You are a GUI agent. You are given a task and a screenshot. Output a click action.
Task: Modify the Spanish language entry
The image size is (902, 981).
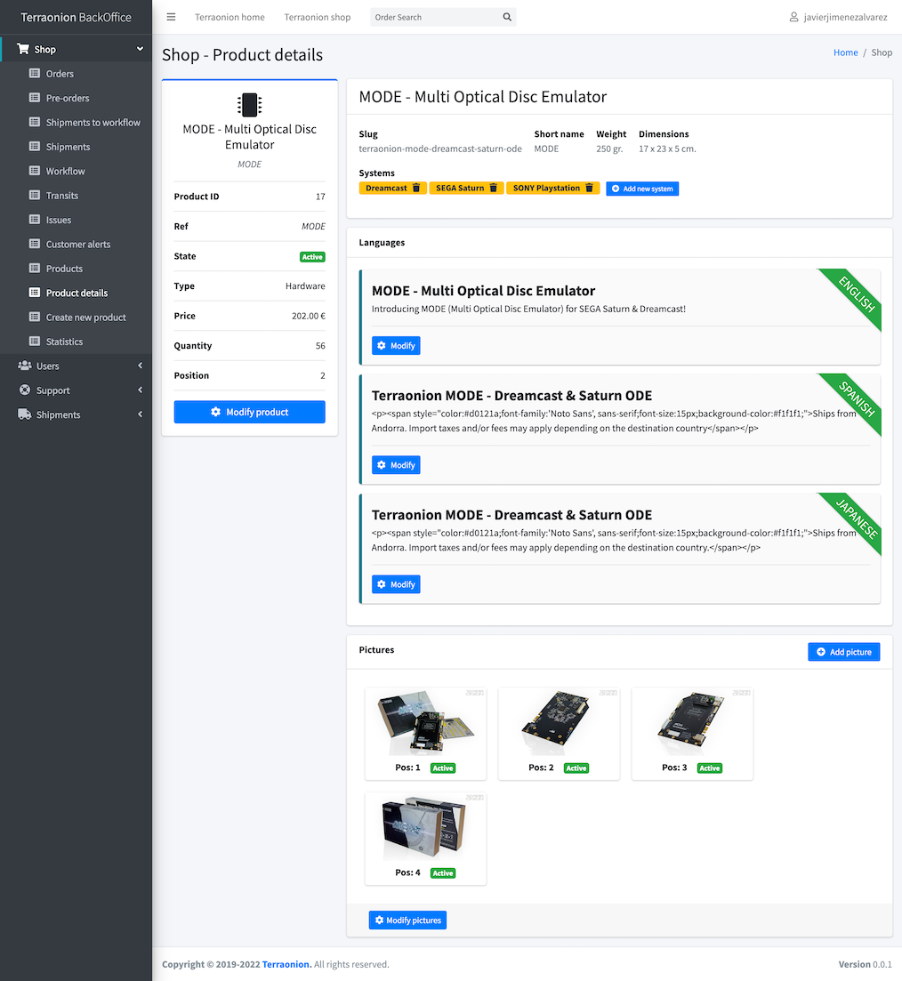pyautogui.click(x=396, y=465)
